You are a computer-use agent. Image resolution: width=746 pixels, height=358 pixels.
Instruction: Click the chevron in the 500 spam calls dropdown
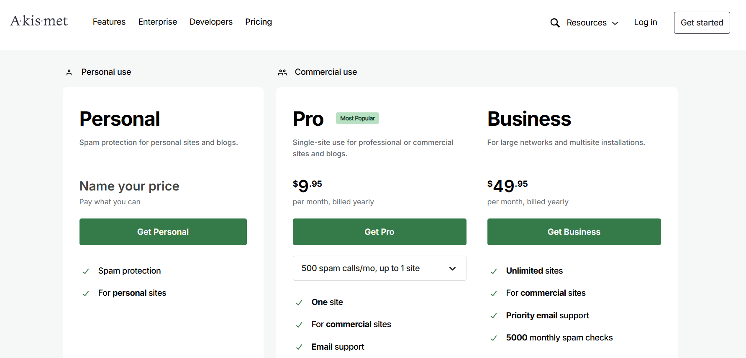(452, 269)
